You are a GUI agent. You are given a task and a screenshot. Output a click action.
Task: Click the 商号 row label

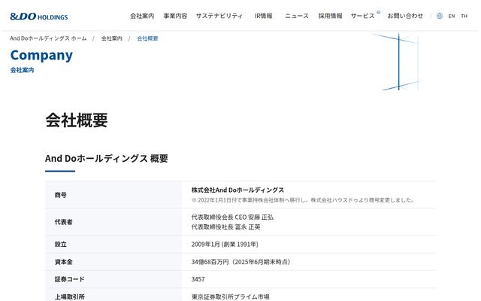(60, 195)
